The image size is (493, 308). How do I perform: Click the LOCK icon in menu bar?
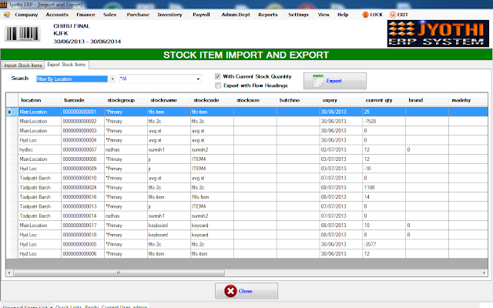365,15
